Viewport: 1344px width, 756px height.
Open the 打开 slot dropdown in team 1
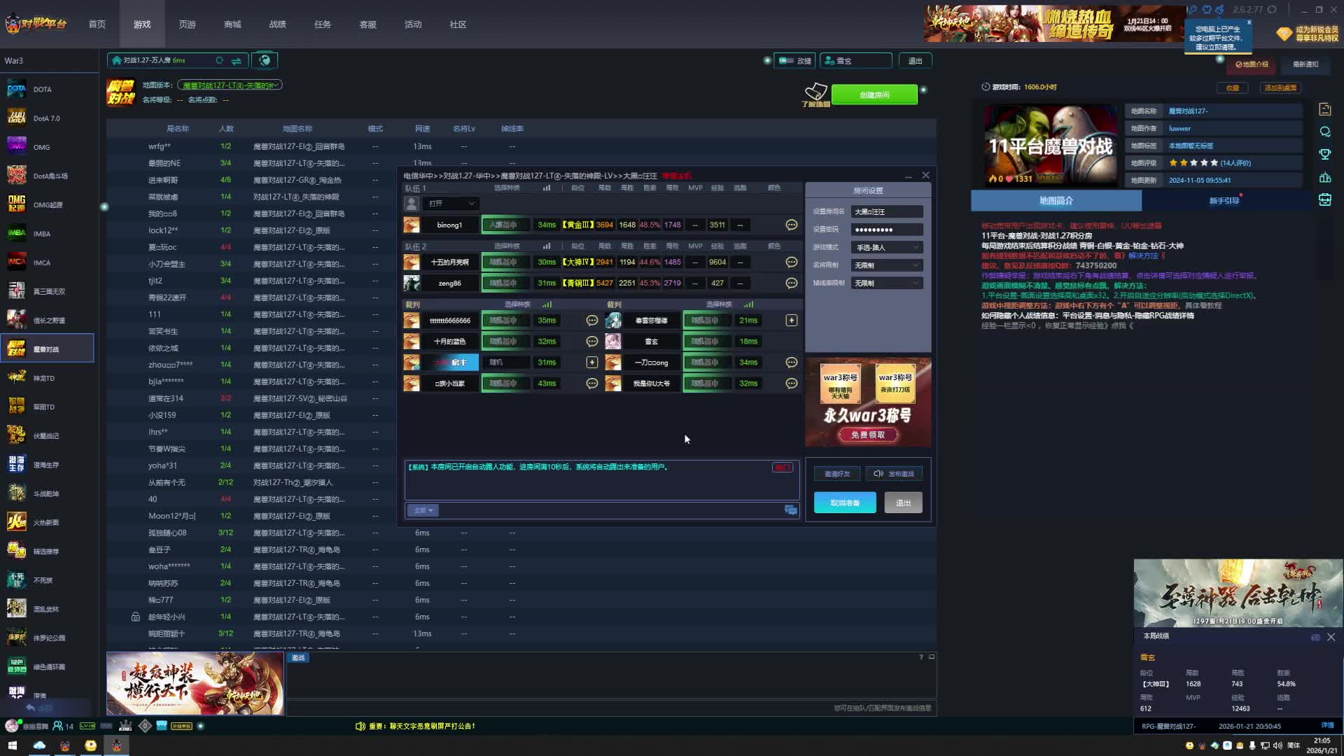pyautogui.click(x=450, y=203)
